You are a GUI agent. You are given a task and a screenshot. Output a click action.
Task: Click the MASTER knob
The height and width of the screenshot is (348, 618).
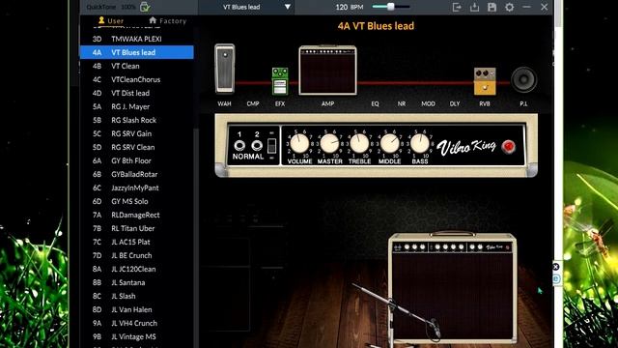[329, 143]
